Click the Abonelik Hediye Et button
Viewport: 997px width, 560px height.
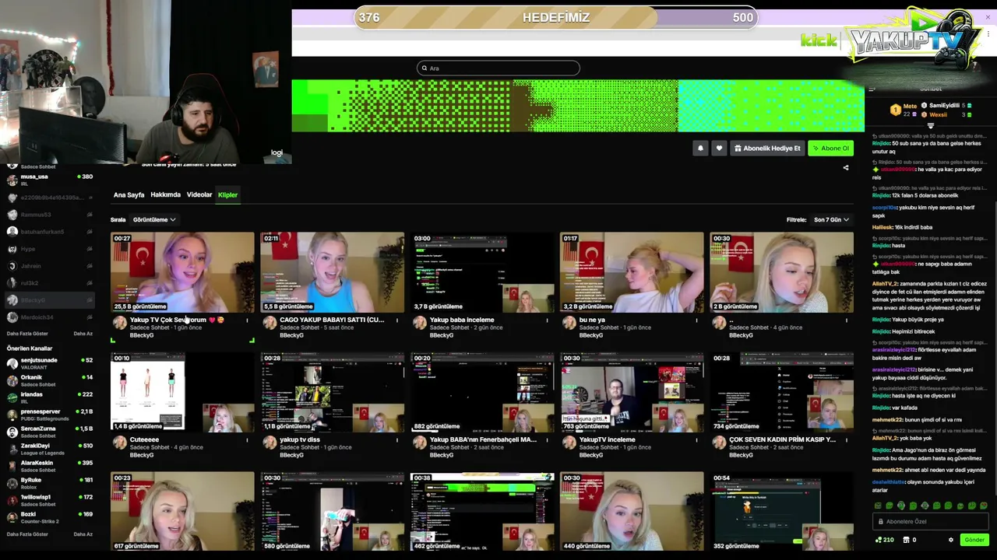click(767, 148)
